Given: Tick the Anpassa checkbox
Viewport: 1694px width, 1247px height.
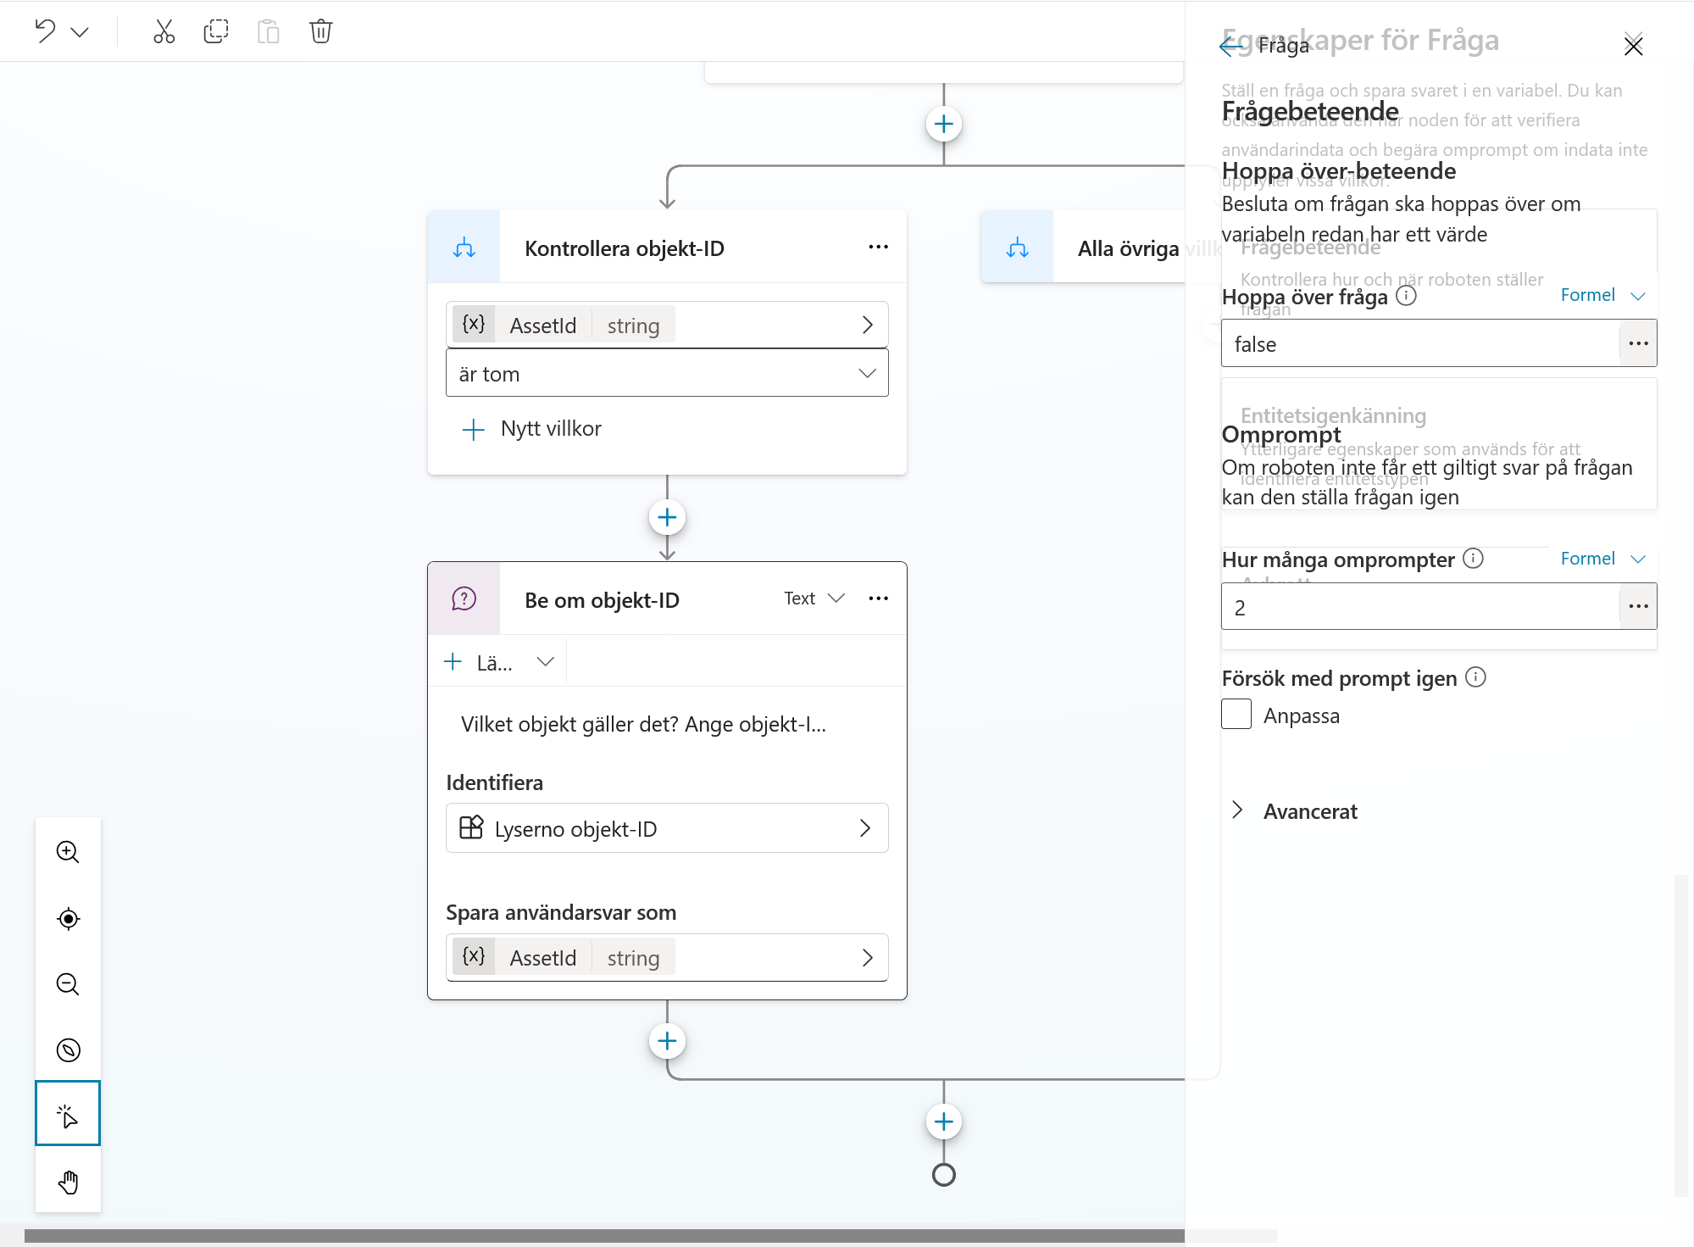Looking at the screenshot, I should coord(1236,715).
